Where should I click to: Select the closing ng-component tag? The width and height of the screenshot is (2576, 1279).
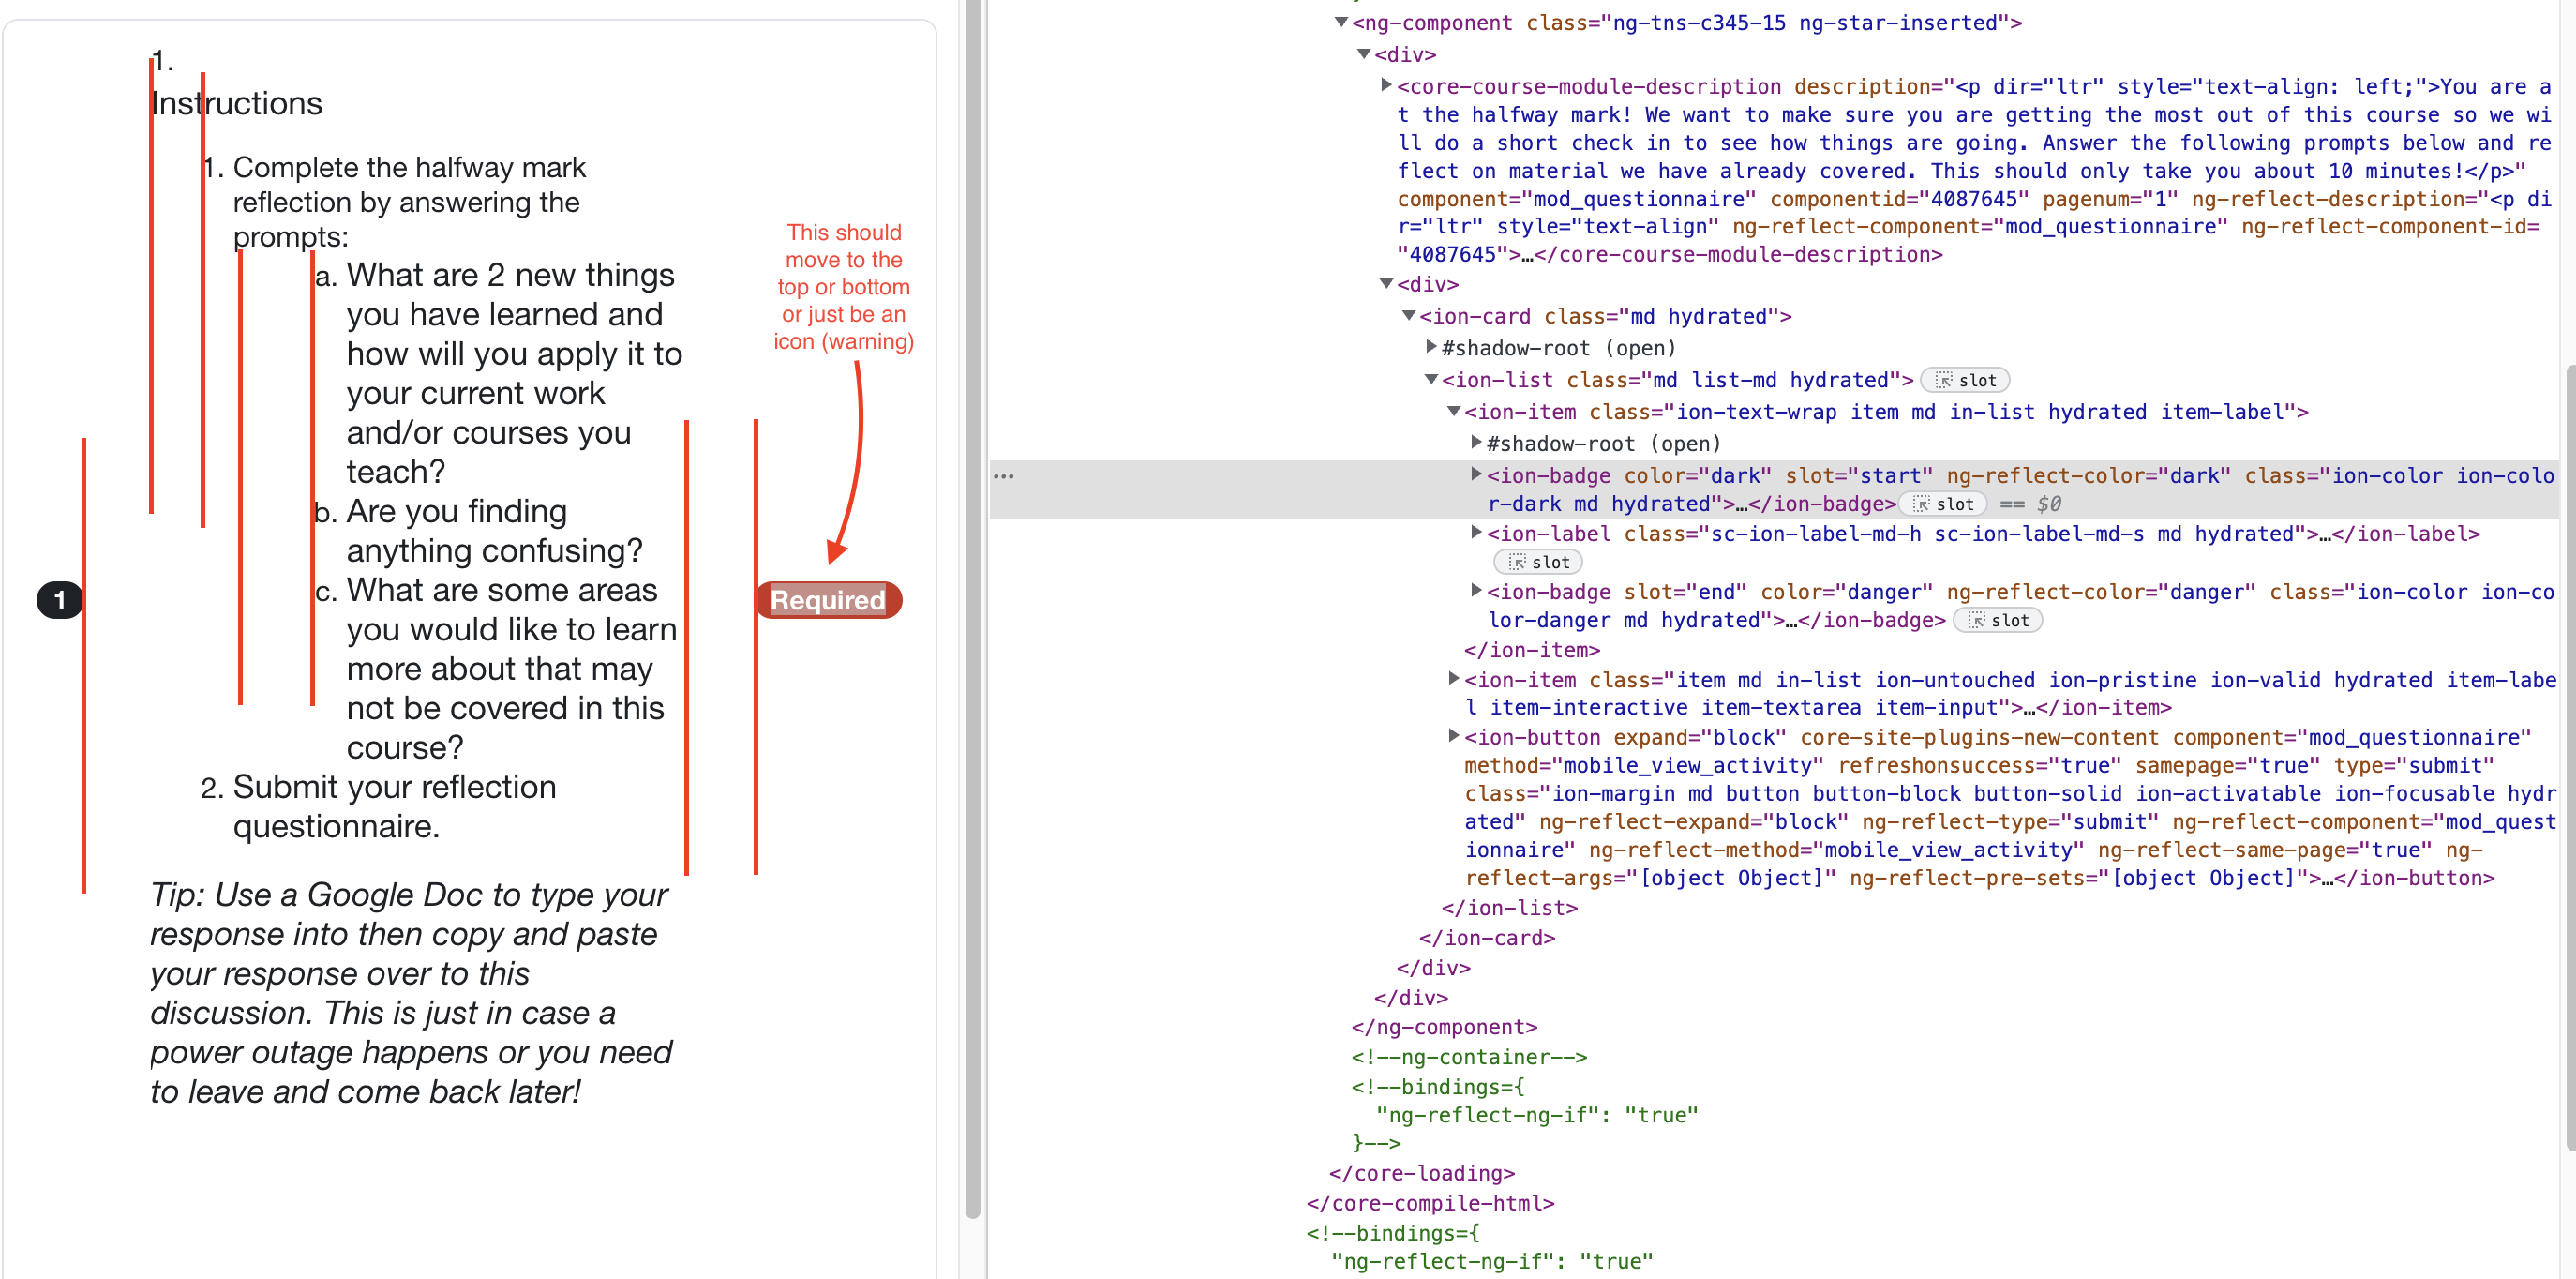pyautogui.click(x=1444, y=1027)
